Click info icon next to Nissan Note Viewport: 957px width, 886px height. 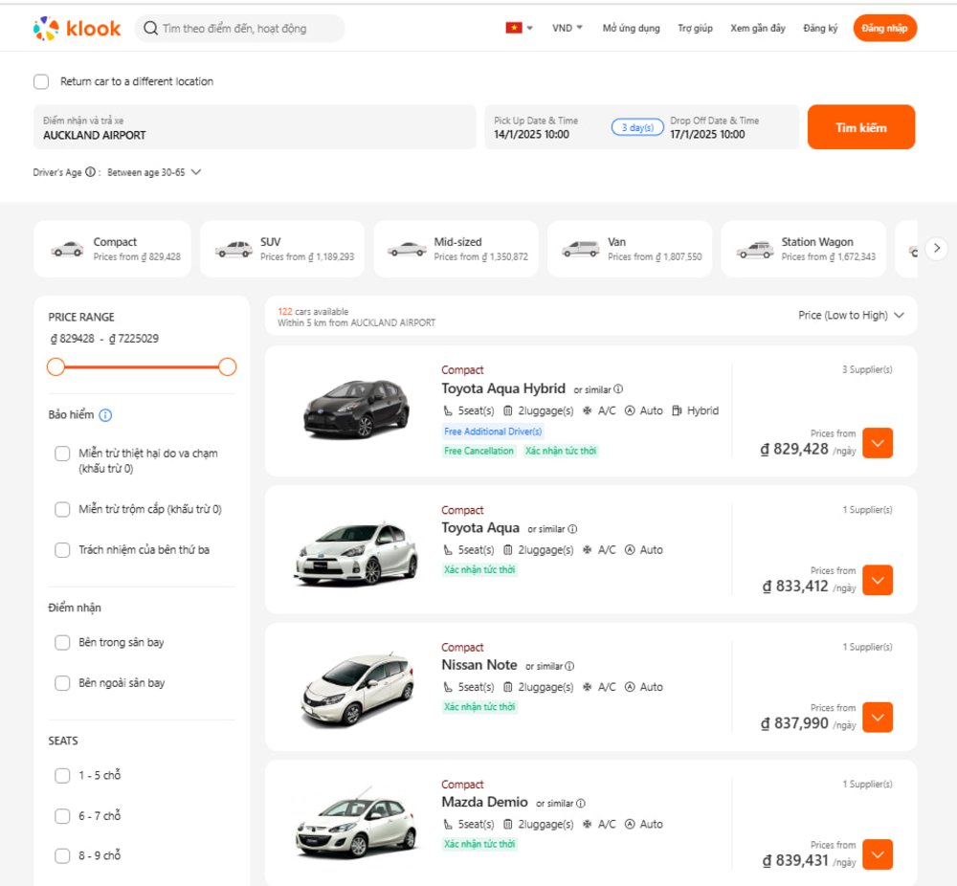click(569, 666)
